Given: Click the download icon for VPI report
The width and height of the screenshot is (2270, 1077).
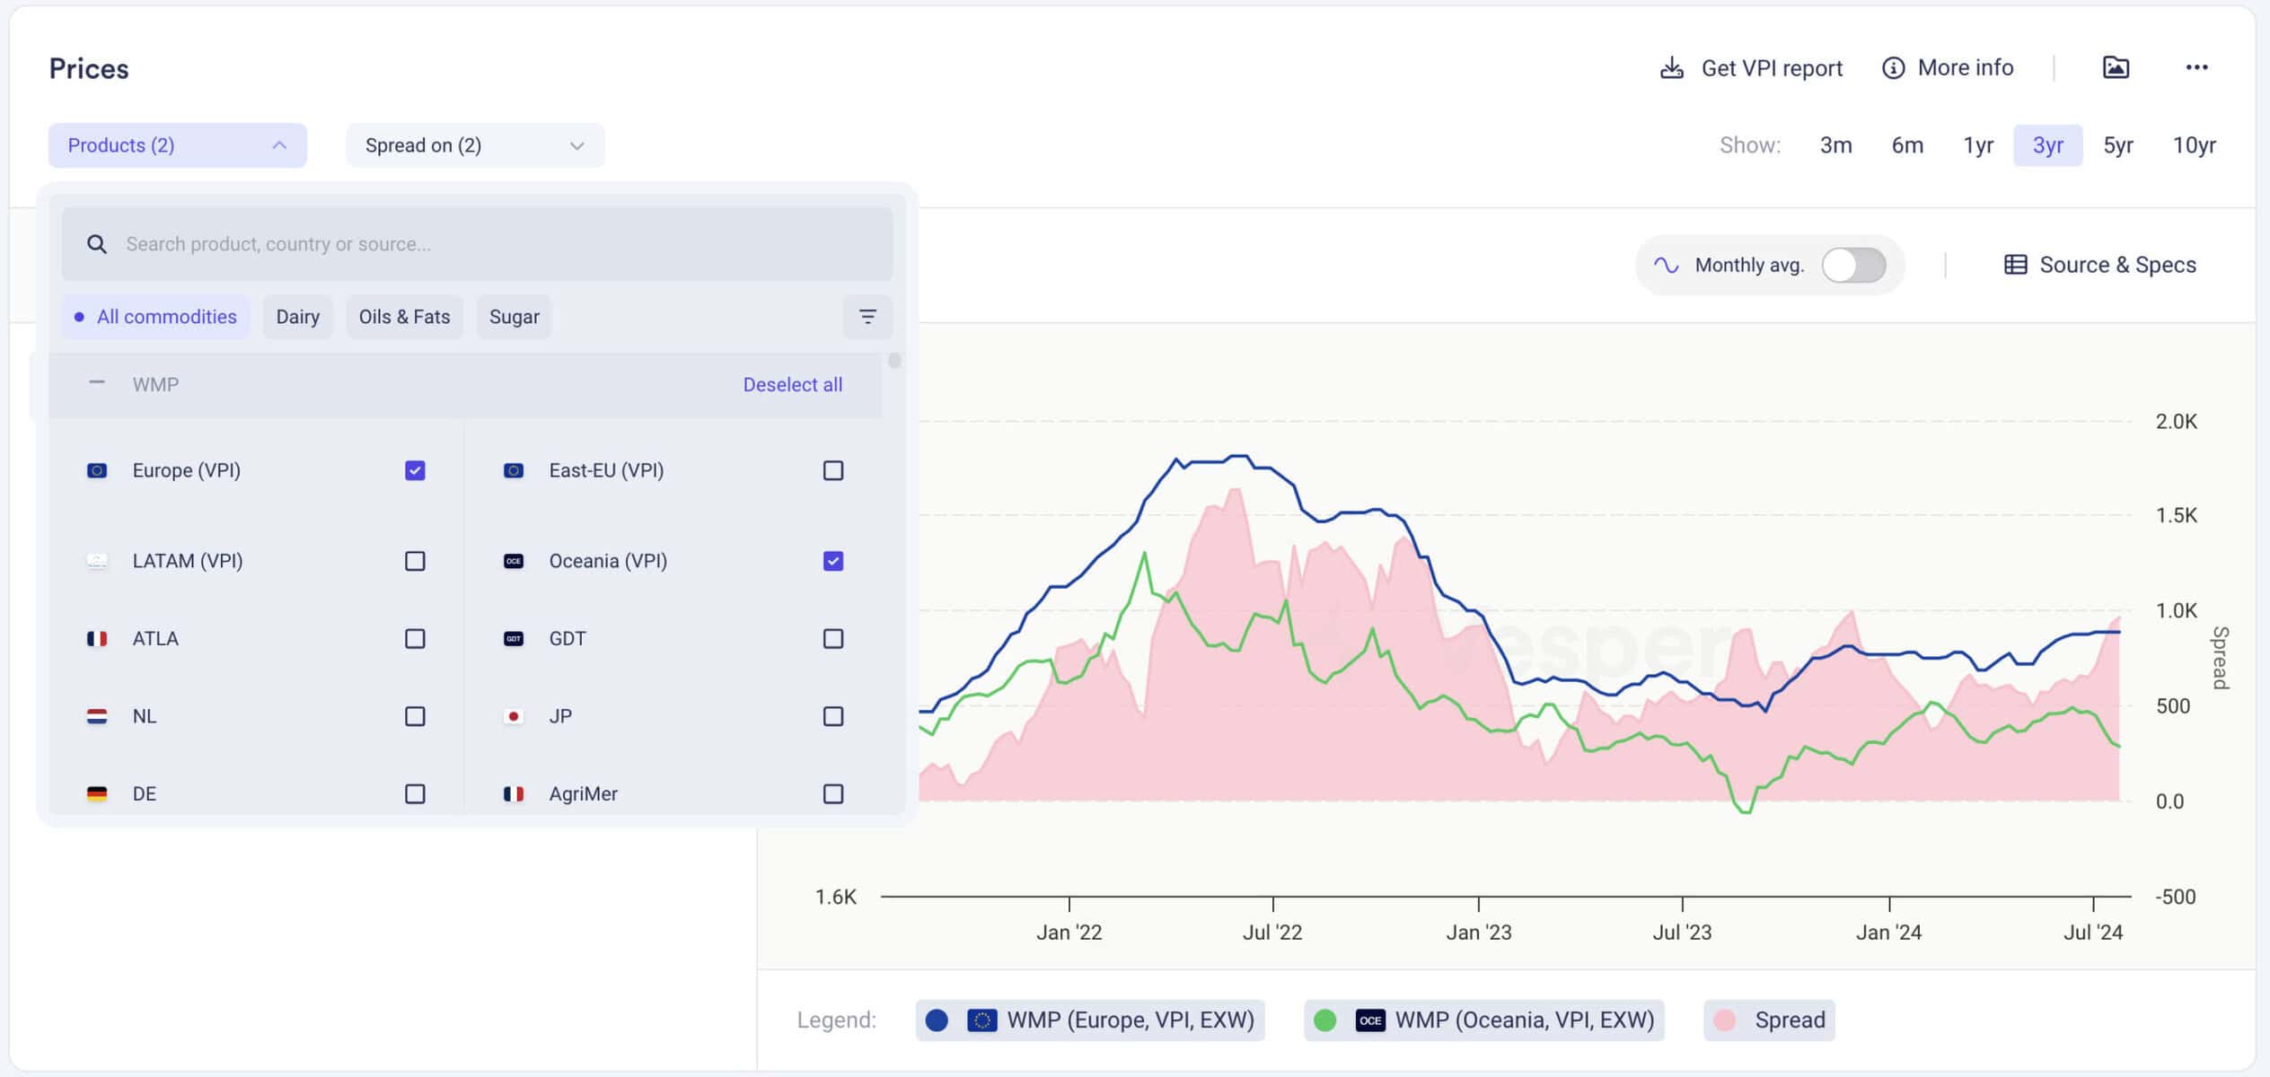Looking at the screenshot, I should [x=1671, y=68].
